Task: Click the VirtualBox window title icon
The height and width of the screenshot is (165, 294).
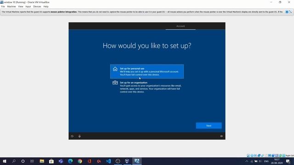Action: coord(2,2)
